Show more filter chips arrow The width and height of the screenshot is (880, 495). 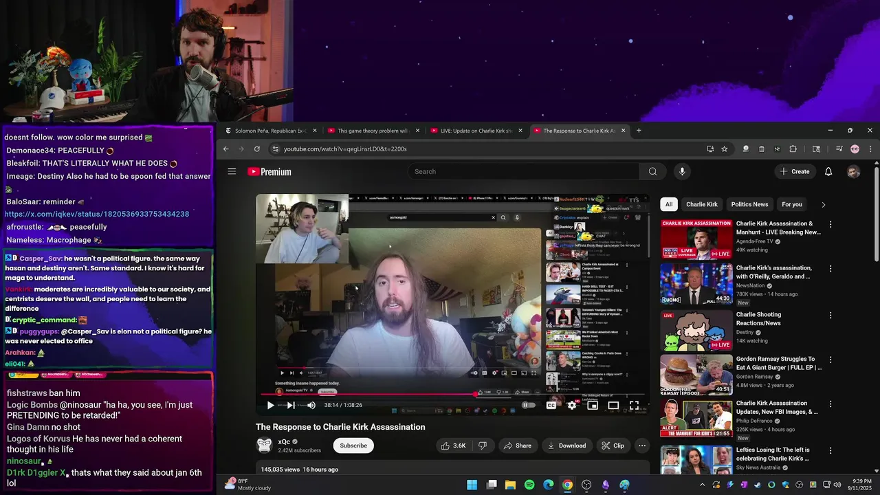click(x=823, y=204)
